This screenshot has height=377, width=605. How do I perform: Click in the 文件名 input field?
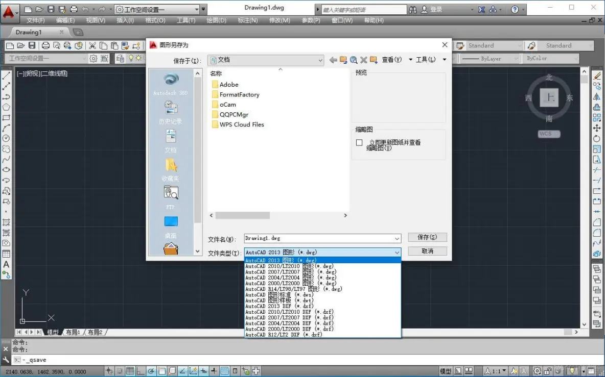point(319,238)
